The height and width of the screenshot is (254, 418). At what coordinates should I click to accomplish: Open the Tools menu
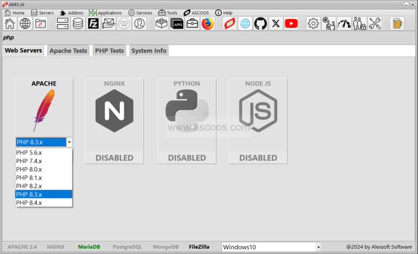pyautogui.click(x=168, y=12)
